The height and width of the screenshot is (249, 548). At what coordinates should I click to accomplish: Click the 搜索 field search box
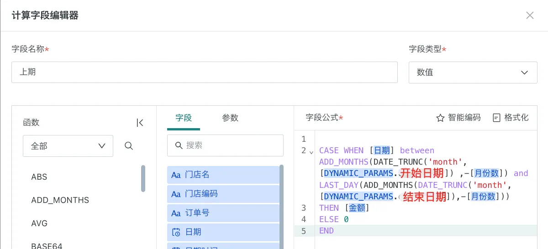click(225, 145)
